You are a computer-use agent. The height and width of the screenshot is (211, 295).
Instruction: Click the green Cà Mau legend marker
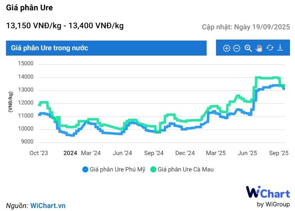(x=153, y=169)
